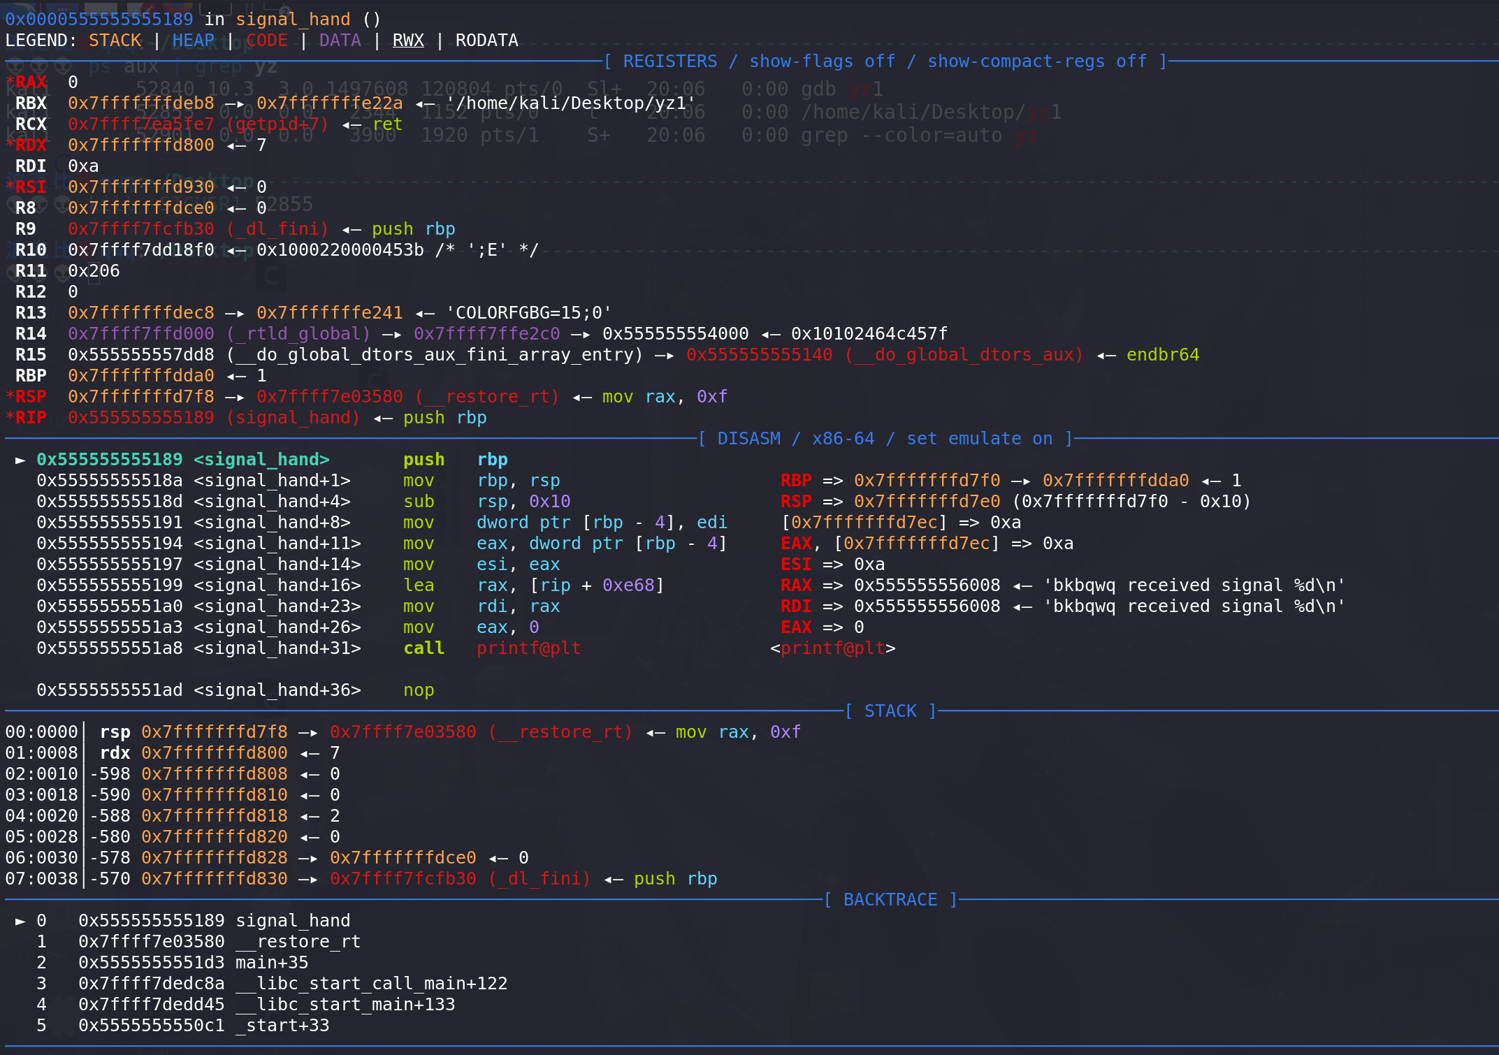Click backtrace frame 1 __restore_rt

(198, 942)
